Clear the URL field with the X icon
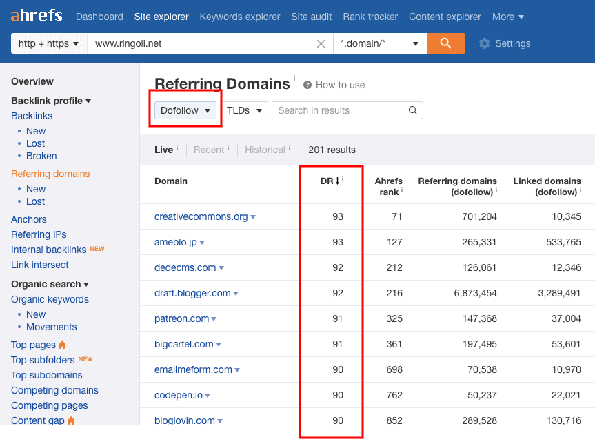Viewport: 595px width, 446px height. click(321, 43)
